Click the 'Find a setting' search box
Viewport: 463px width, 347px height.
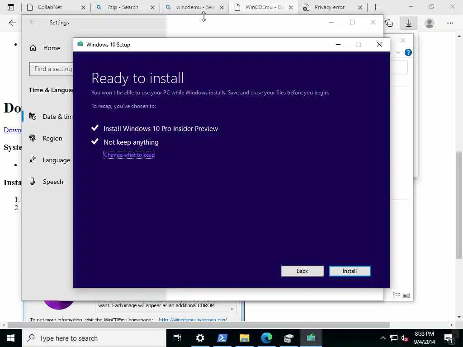pyautogui.click(x=51, y=69)
